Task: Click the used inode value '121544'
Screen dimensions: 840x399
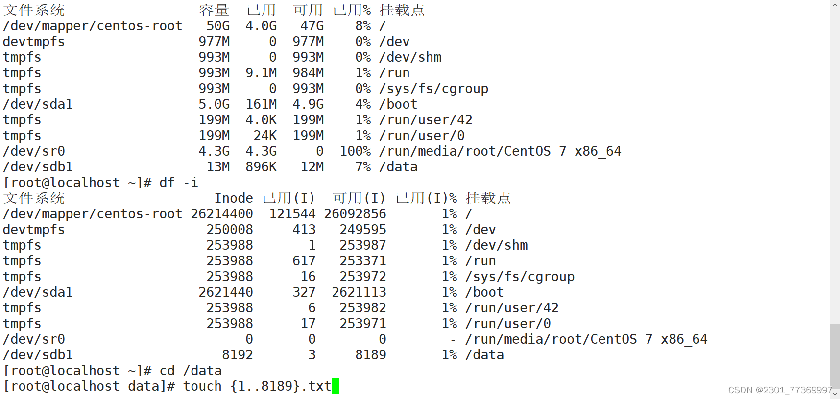Action: click(292, 214)
